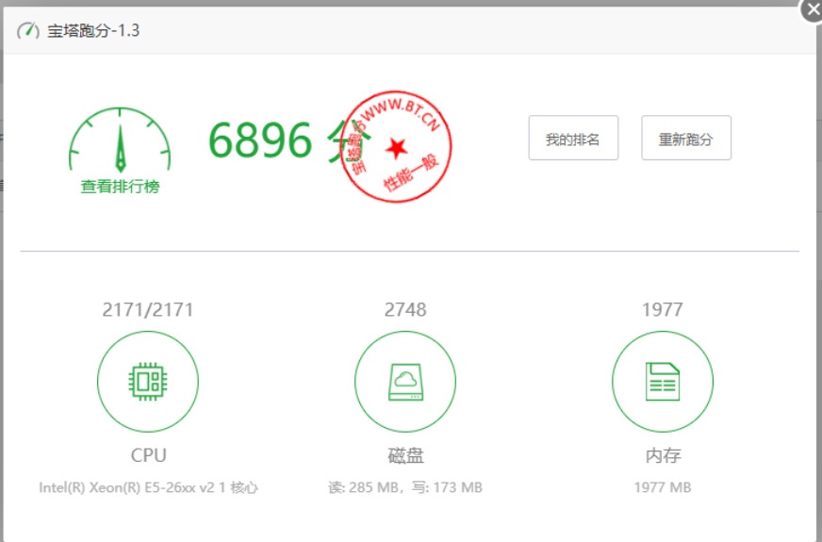Click the 重新跑分 button
Screen dimensions: 822x542
click(685, 138)
